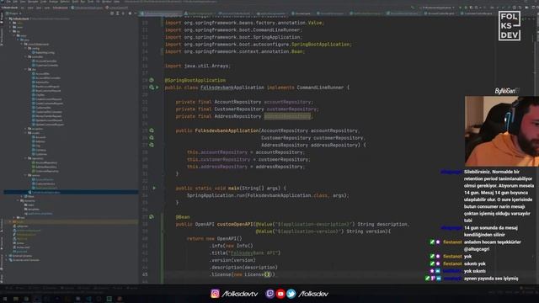This screenshot has width=539, height=303.
Task: Select External Libraries in project tree
Action: click(x=20, y=256)
